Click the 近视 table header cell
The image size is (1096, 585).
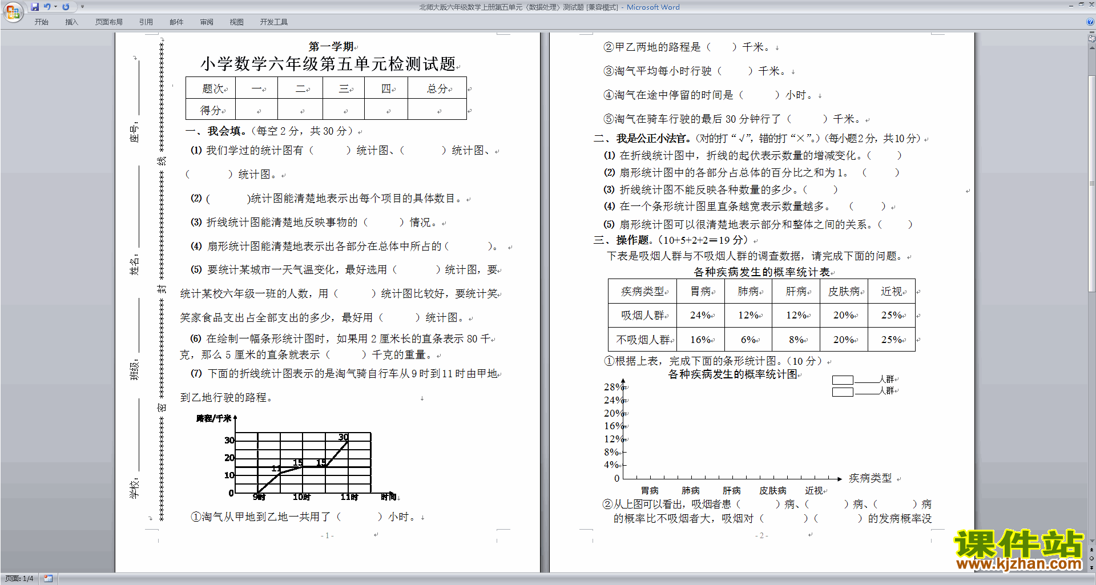point(891,291)
